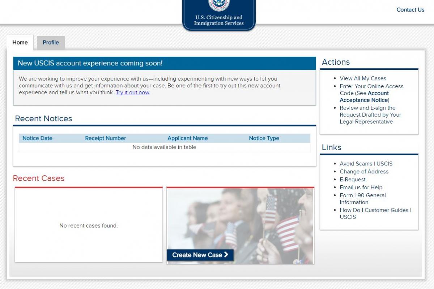
Task: Sort table by Applicant Name column
Action: pos(188,138)
